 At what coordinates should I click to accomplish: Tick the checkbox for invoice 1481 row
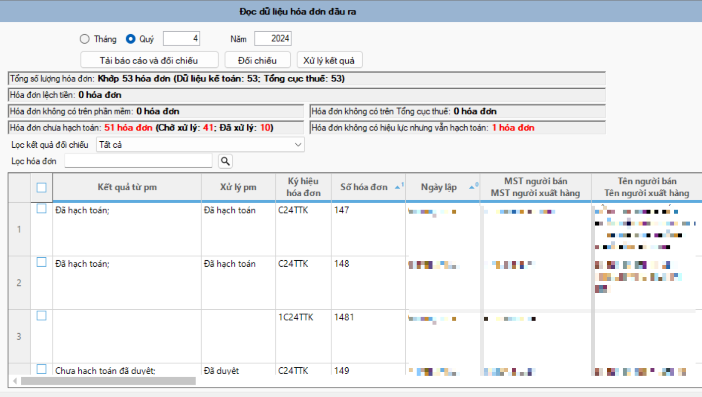[42, 315]
